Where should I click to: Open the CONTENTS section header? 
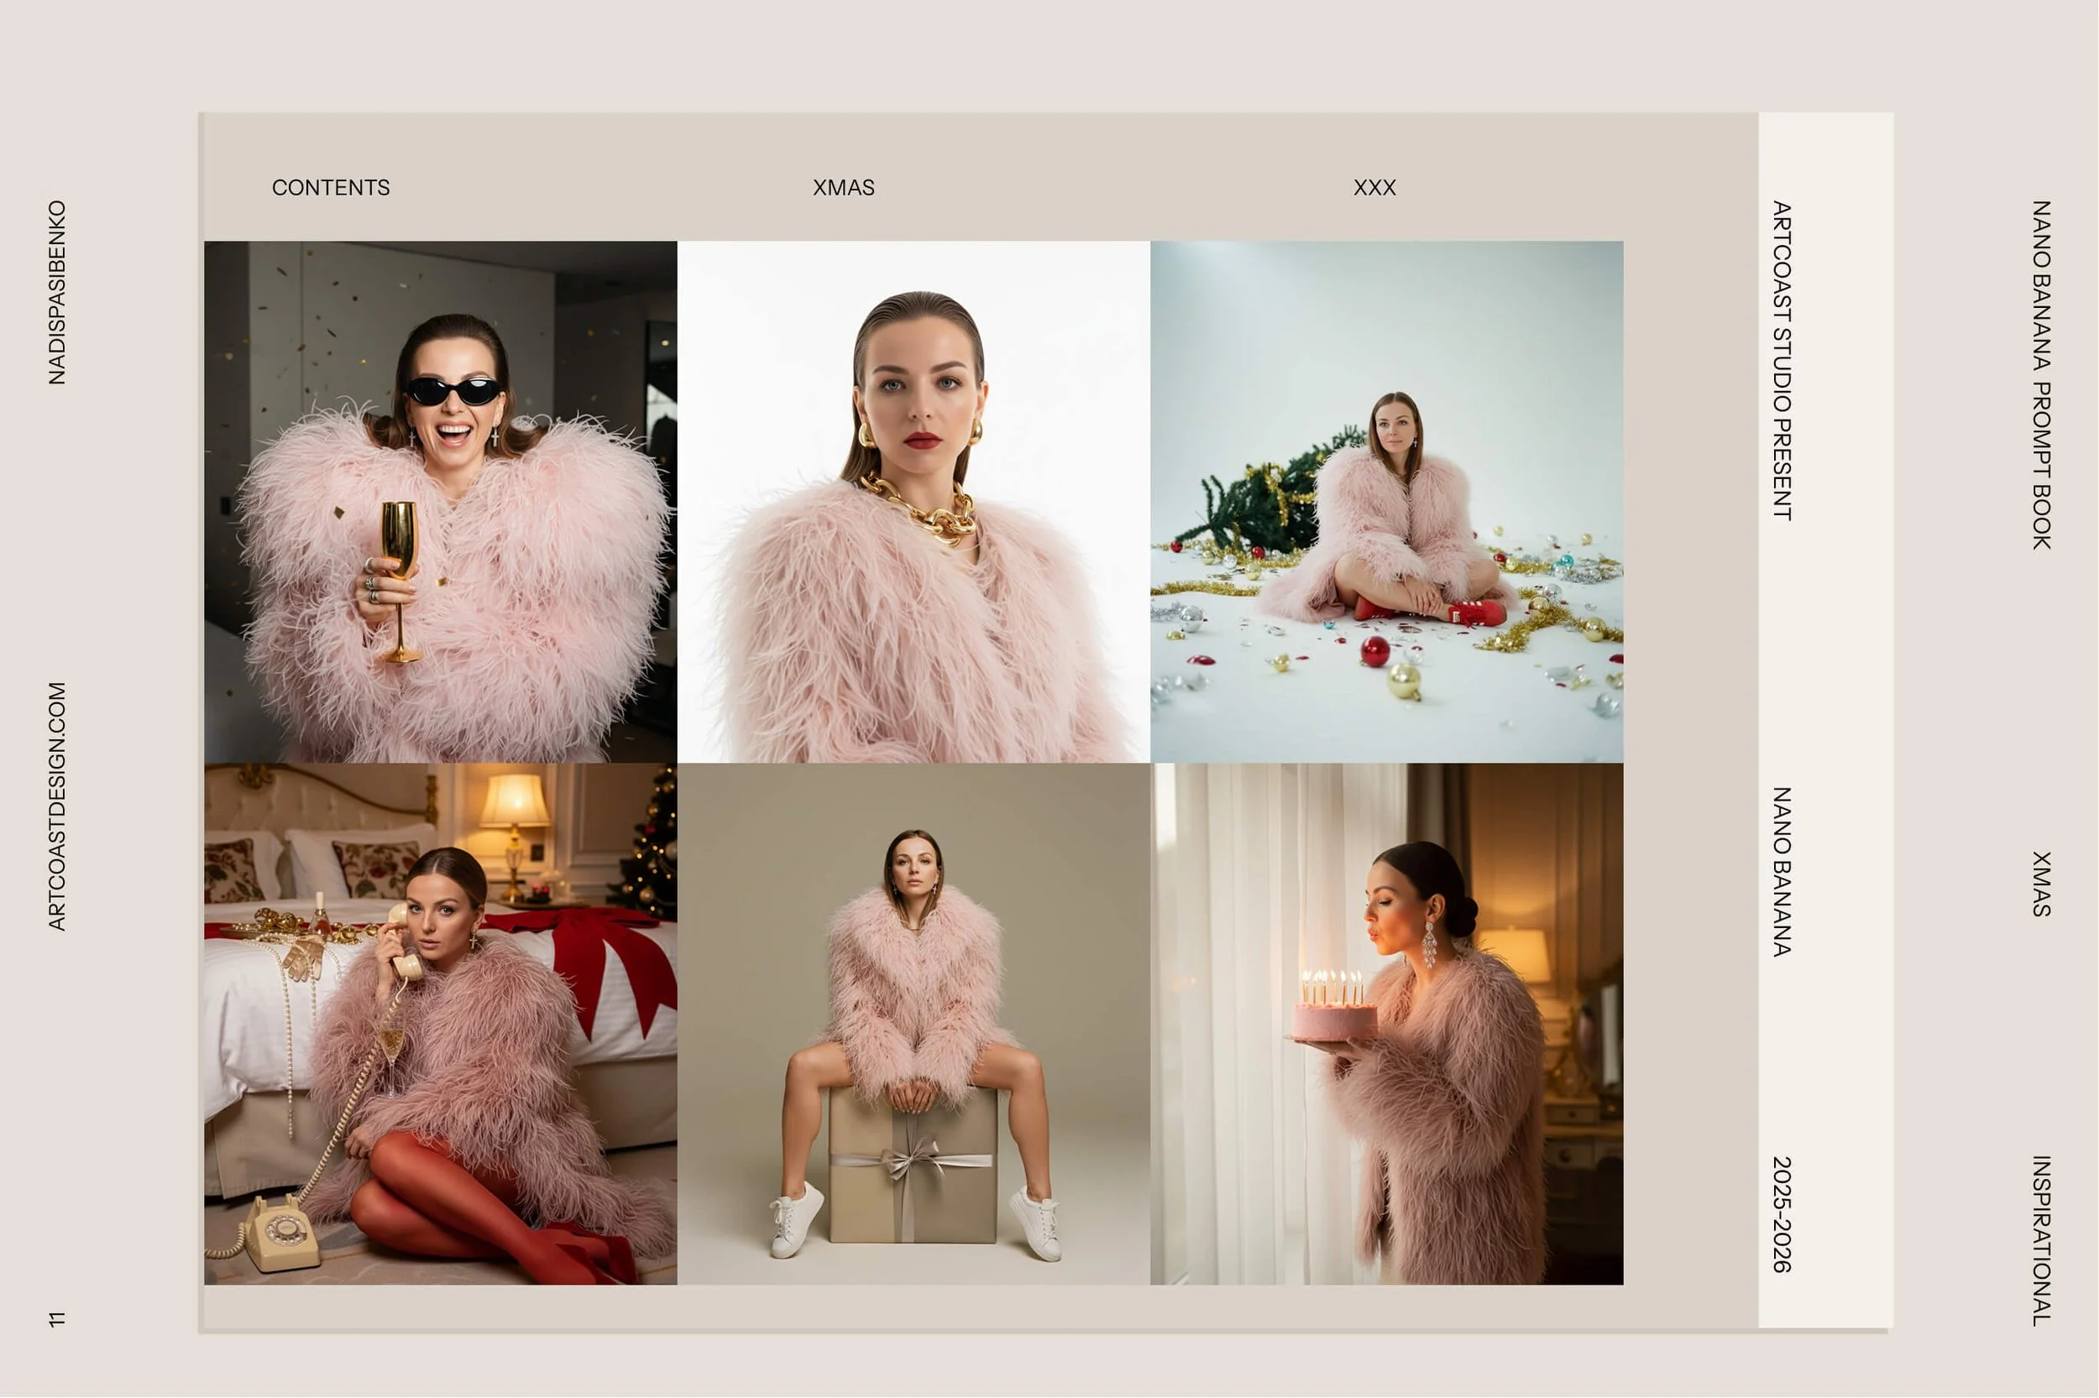(x=331, y=188)
